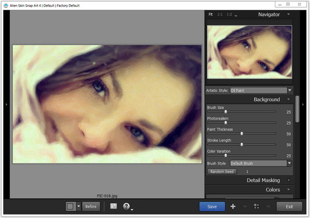Viewport: 310px width, 218px height.
Task: Open the Help question mark icon
Action: [x=126, y=206]
